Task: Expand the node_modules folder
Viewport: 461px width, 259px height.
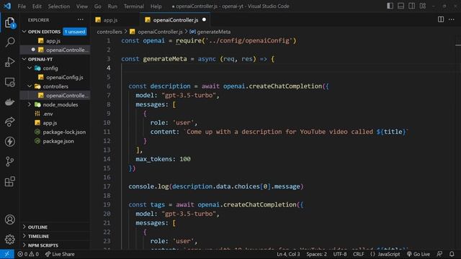Action: tap(30, 104)
